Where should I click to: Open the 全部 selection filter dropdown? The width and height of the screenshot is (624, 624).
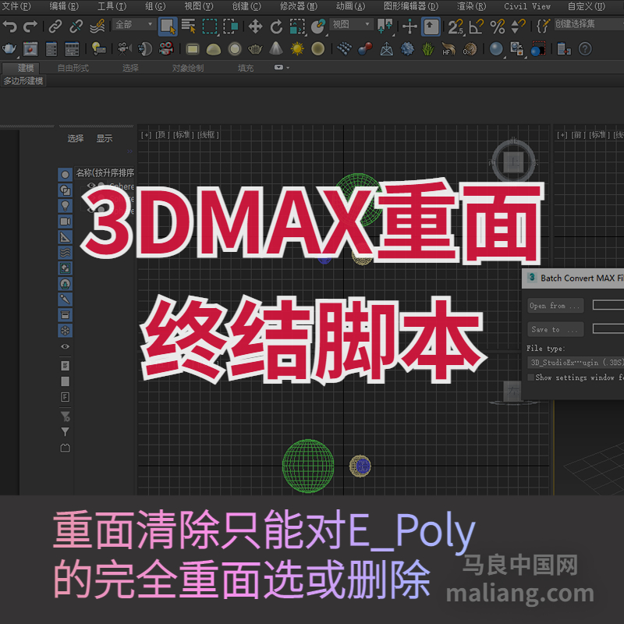[133, 25]
